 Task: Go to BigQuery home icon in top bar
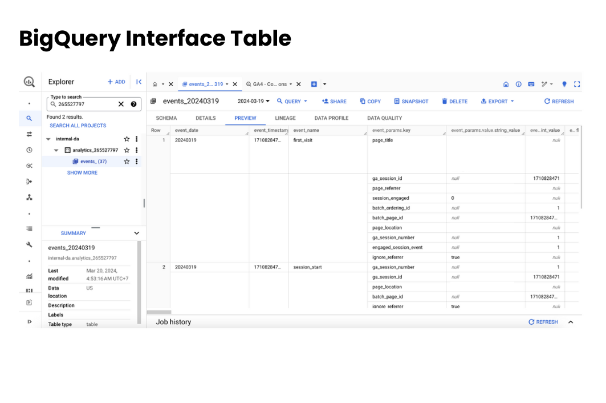tap(506, 84)
